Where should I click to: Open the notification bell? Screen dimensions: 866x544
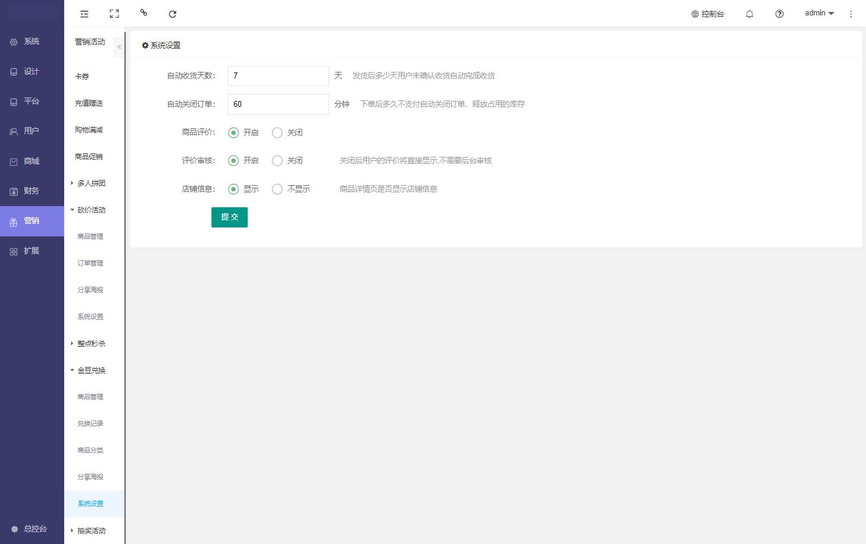coord(750,14)
